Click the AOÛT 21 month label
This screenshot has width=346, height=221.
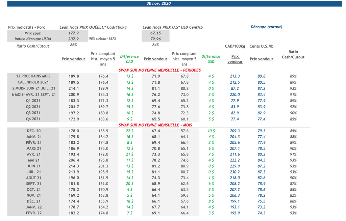tap(33, 178)
